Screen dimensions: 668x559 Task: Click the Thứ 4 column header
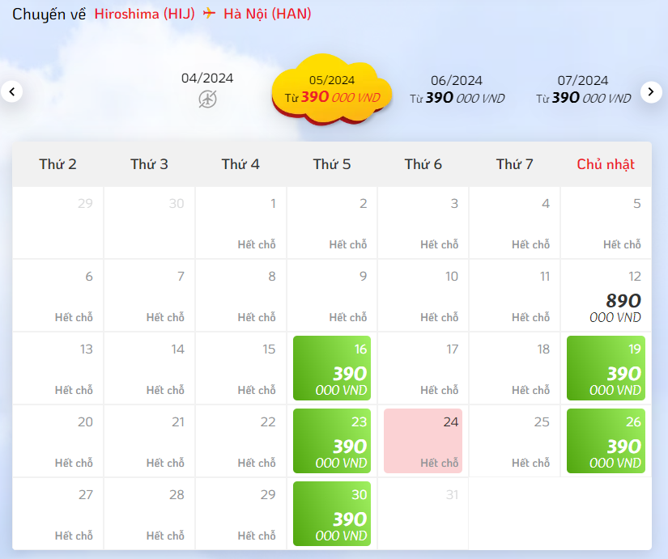pyautogui.click(x=240, y=164)
